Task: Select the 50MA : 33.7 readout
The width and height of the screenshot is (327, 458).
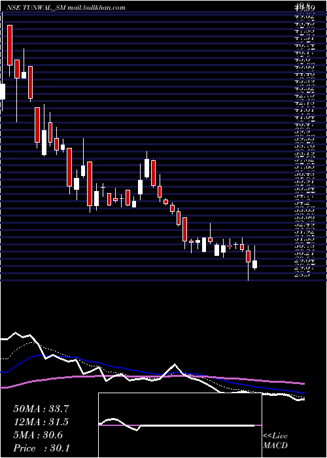Action: click(x=41, y=409)
